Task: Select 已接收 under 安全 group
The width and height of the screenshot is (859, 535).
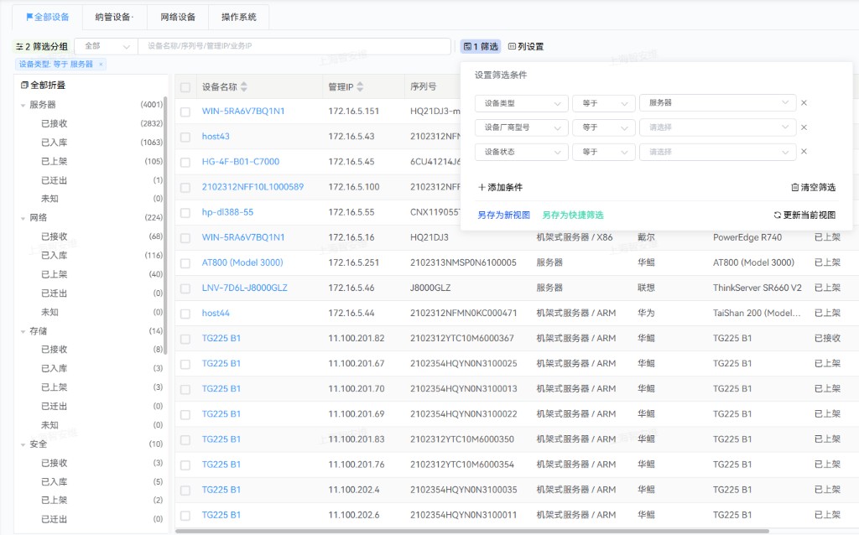Action: click(55, 463)
